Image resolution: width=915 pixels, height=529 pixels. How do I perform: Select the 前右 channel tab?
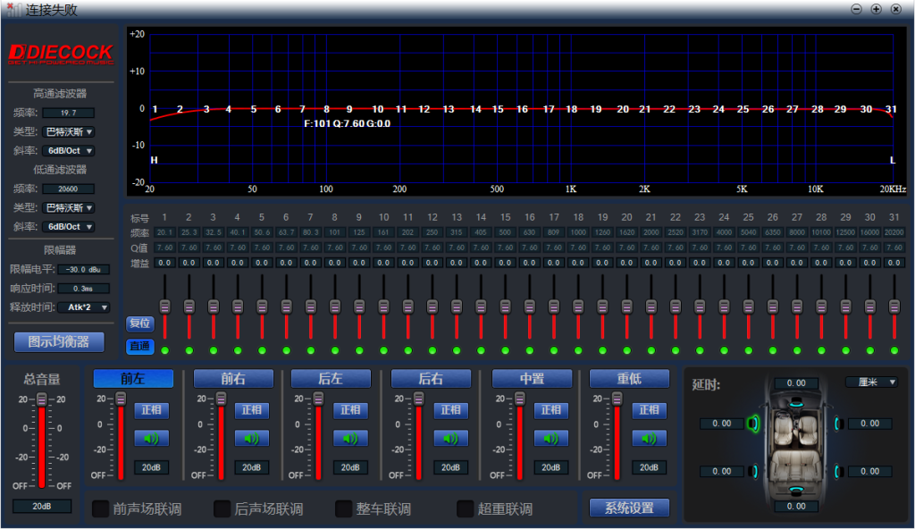pos(233,378)
